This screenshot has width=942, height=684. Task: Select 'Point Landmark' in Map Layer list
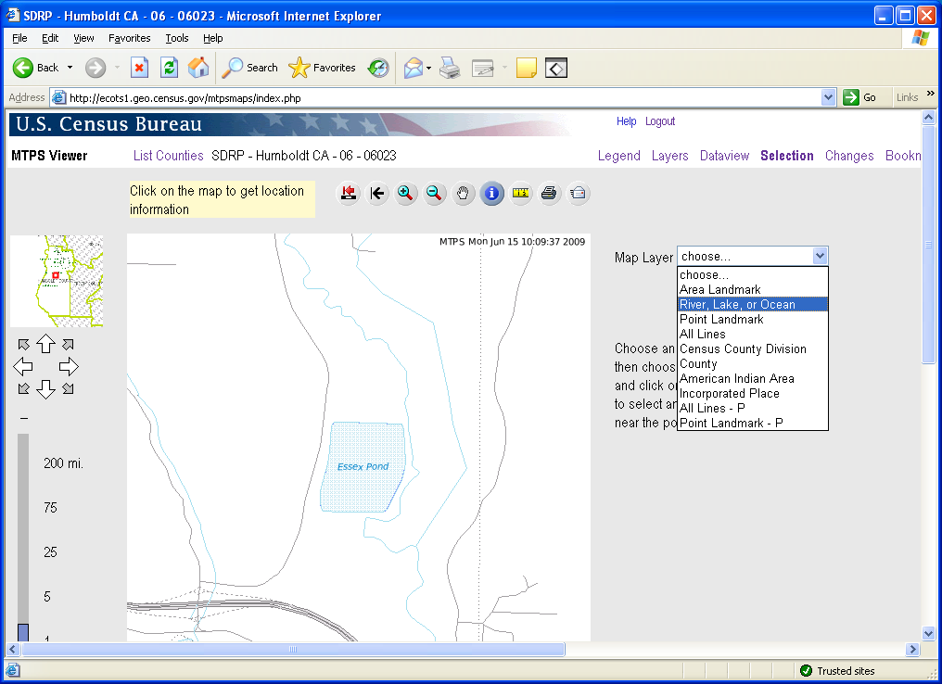[721, 319]
